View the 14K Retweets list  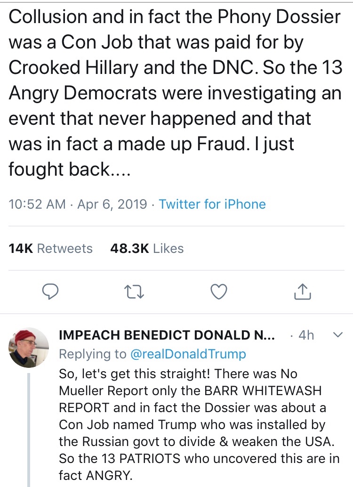[50, 248]
